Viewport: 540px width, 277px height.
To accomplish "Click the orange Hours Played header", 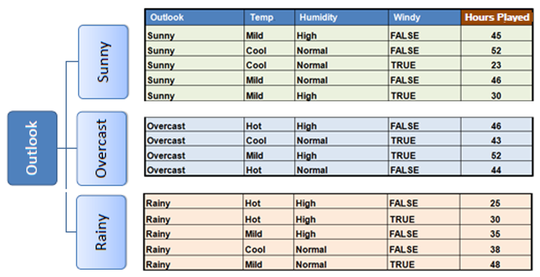I will tap(497, 17).
